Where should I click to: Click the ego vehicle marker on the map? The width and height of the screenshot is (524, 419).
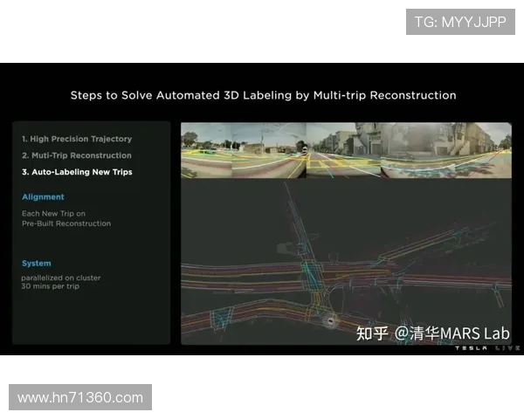331,321
